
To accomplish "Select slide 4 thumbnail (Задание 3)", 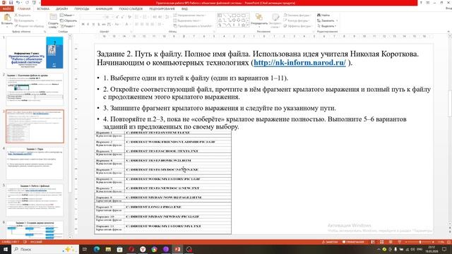I will (35, 163).
